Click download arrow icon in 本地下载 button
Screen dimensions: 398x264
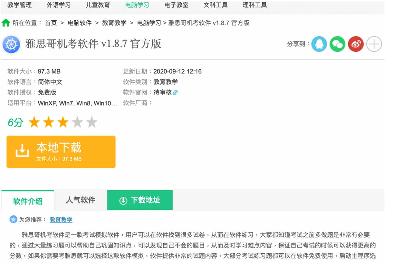22,151
